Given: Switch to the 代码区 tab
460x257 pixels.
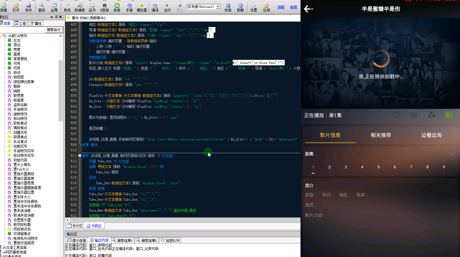Looking at the screenshot, I should click(x=94, y=226).
